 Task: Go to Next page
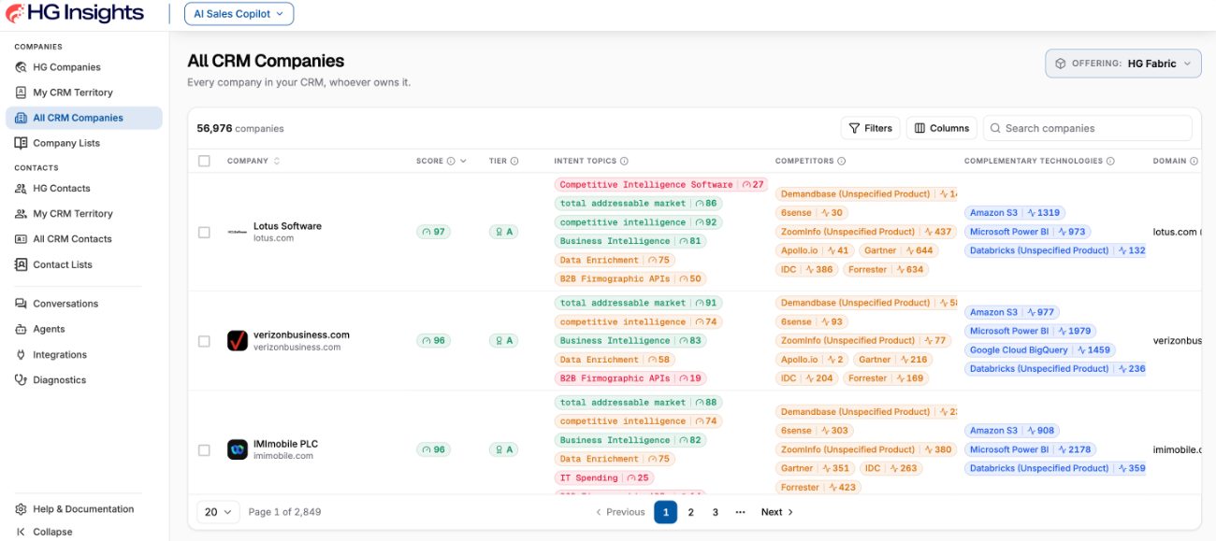776,512
